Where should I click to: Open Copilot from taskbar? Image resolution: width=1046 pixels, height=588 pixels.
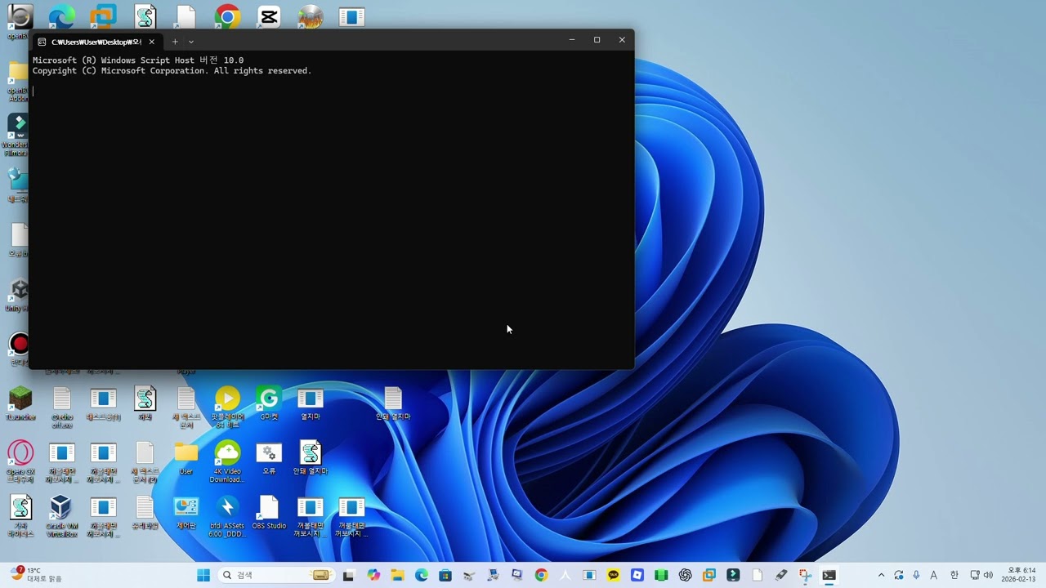[x=373, y=575]
